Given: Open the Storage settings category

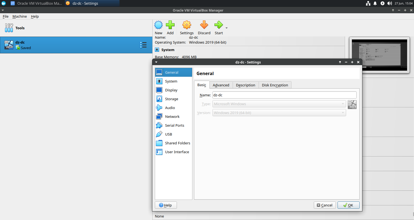Looking at the screenshot, I should click(x=174, y=99).
